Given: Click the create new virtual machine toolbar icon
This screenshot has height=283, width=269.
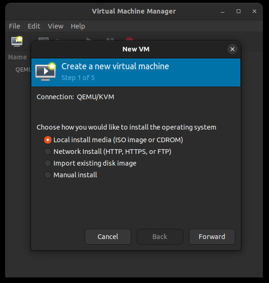Looking at the screenshot, I should click(x=17, y=41).
